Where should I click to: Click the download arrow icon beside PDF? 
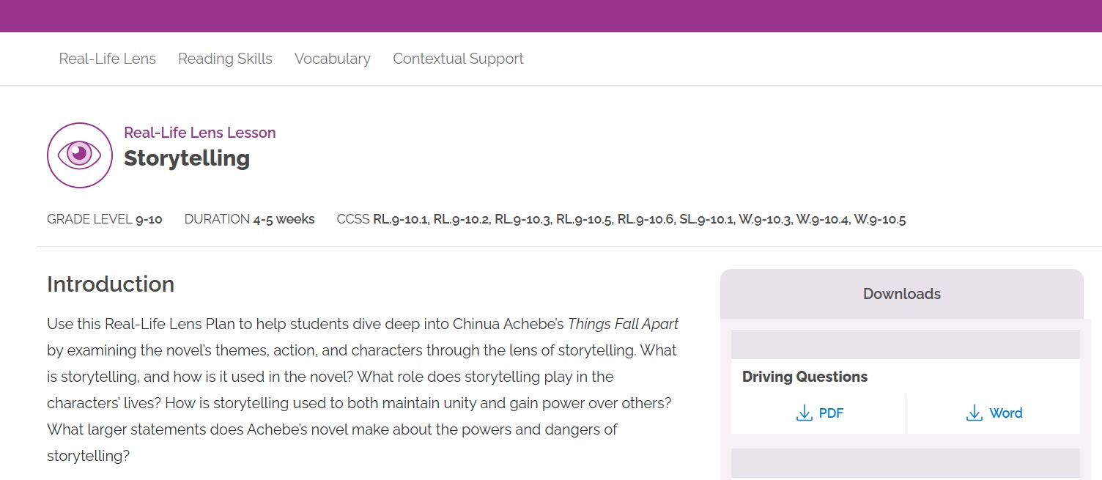point(804,413)
